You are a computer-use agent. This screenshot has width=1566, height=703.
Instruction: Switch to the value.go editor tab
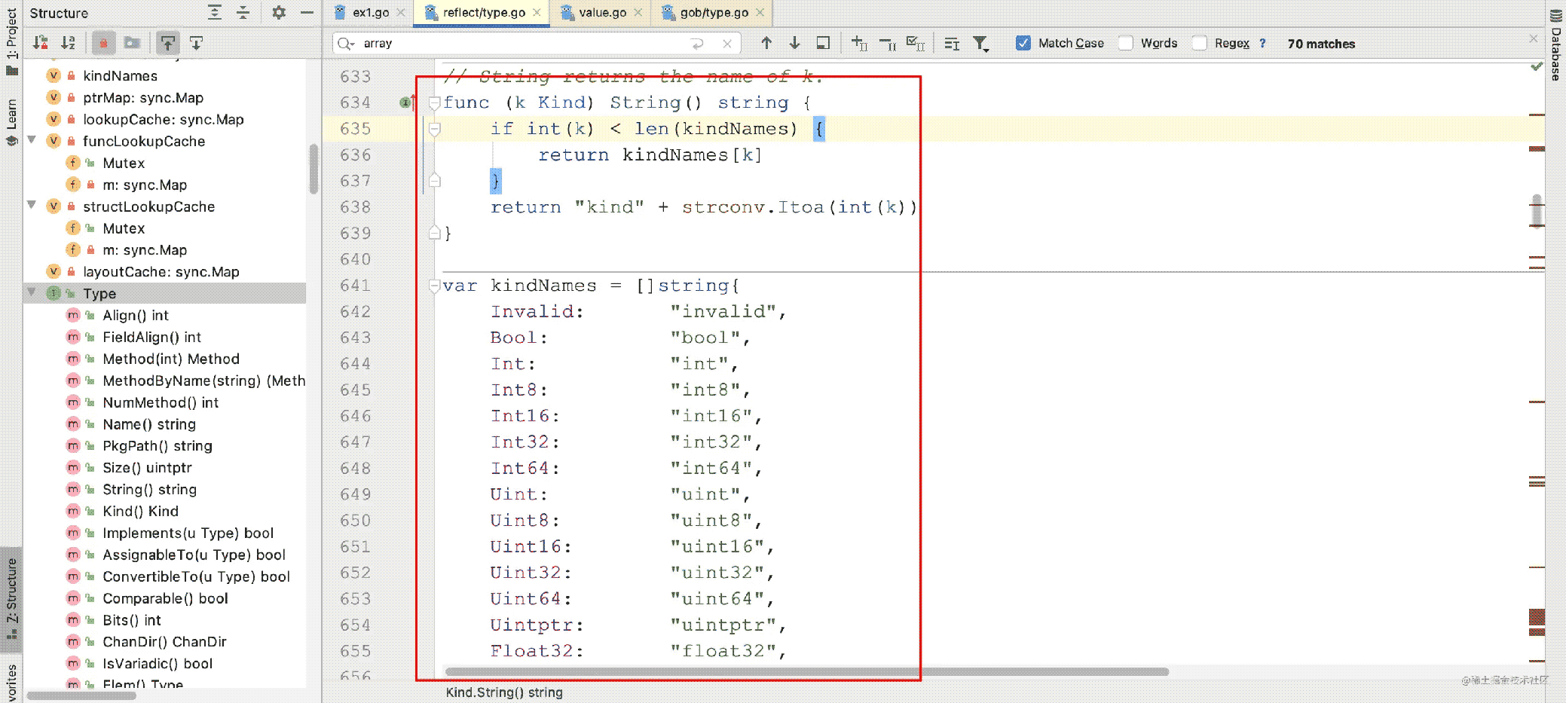coord(602,13)
